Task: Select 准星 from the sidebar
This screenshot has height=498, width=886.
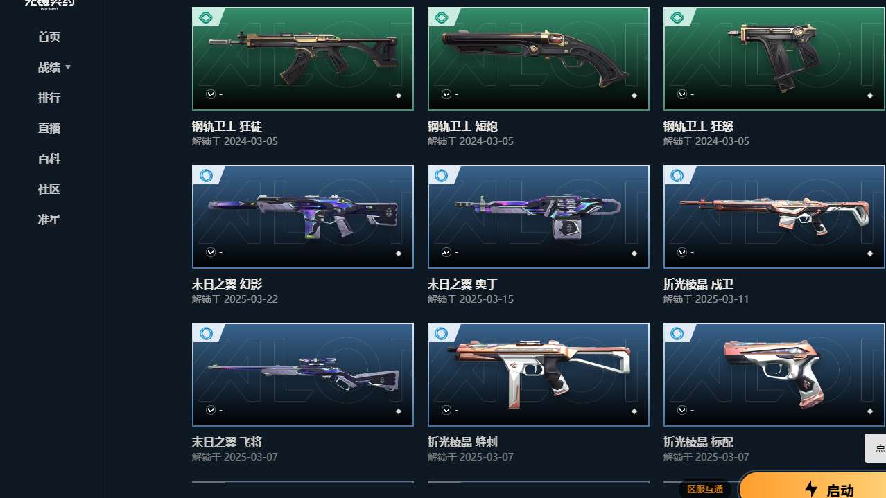Action: pos(49,220)
